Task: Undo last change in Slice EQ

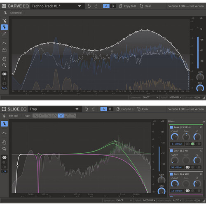Action: click(x=87, y=109)
